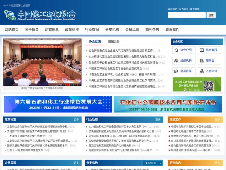Open the 分支机构导航 dropdown
Screen dimensions: 226x170
click(x=152, y=163)
